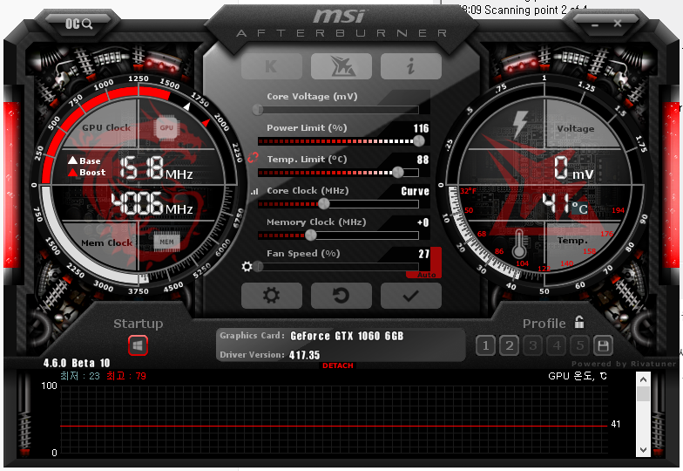
Task: Click the Fan Speed value 27
Action: (x=423, y=254)
